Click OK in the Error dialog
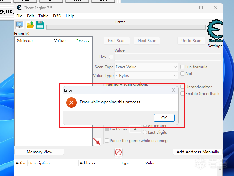This screenshot has width=234, height=176. (x=164, y=118)
